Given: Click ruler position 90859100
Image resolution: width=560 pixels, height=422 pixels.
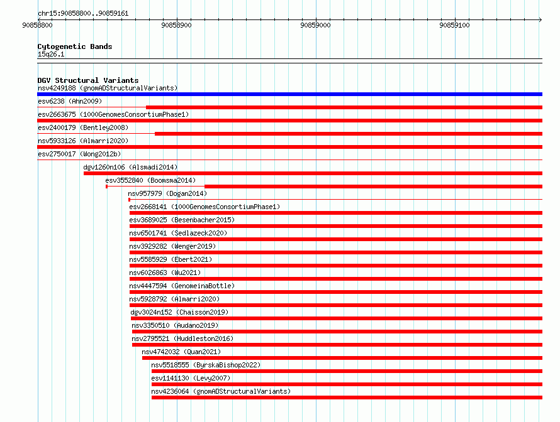Looking at the screenshot, I should point(455,25).
